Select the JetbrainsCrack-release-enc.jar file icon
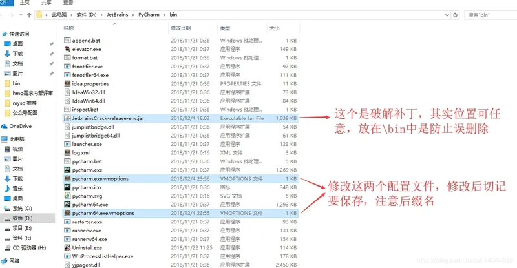The width and height of the screenshot is (517, 268). (67, 118)
